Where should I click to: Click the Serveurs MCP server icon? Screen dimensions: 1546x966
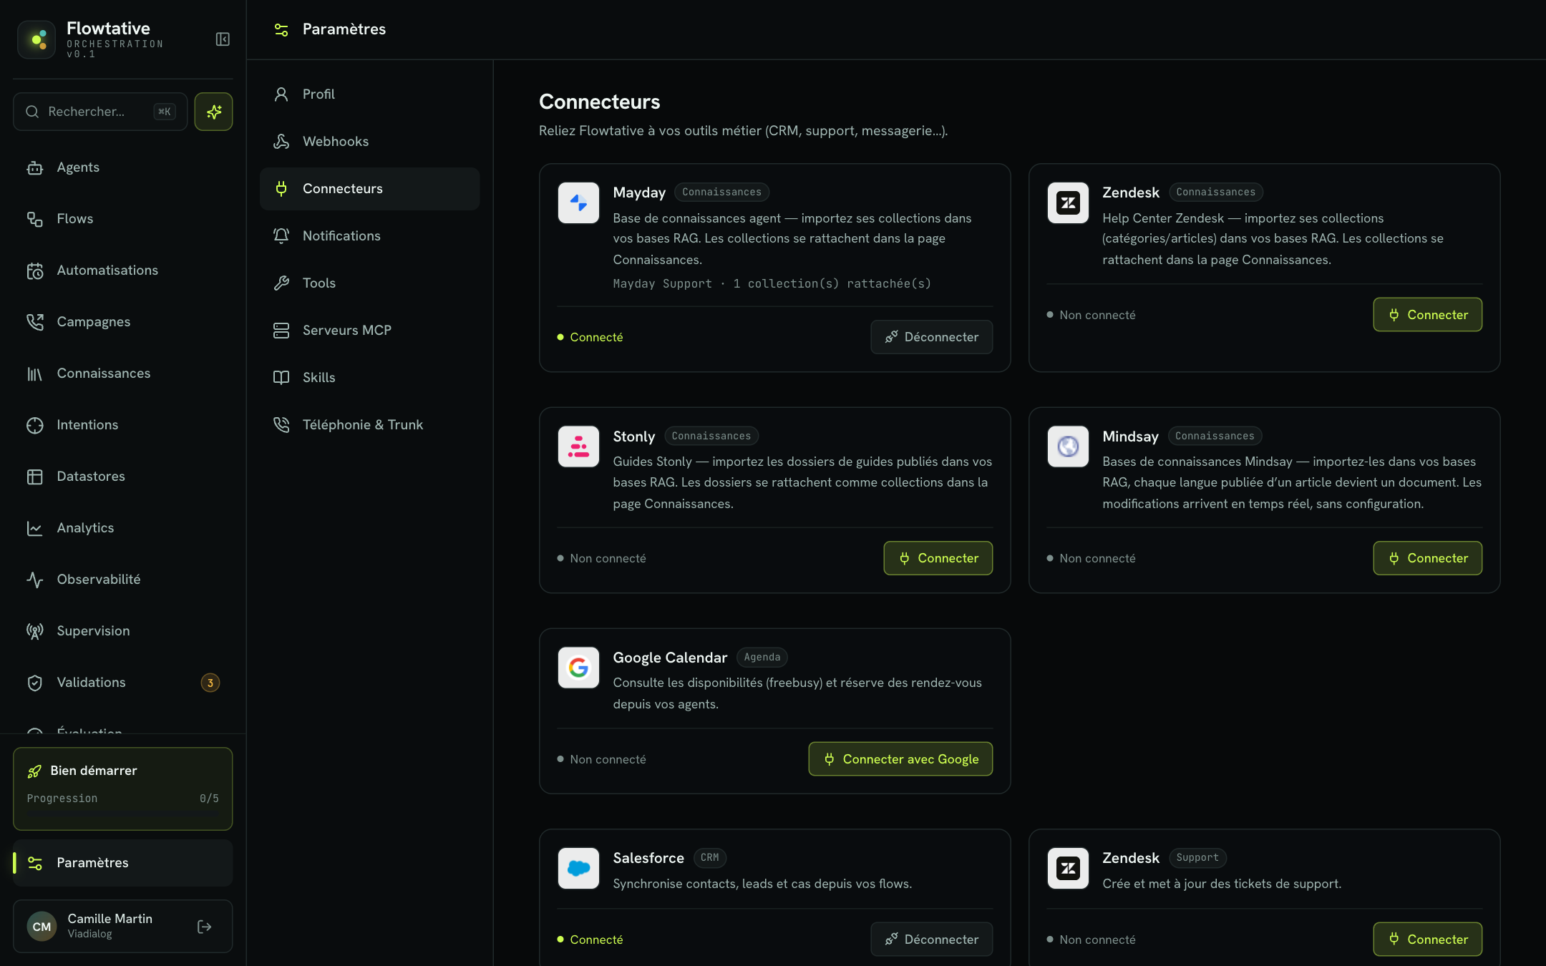click(281, 331)
